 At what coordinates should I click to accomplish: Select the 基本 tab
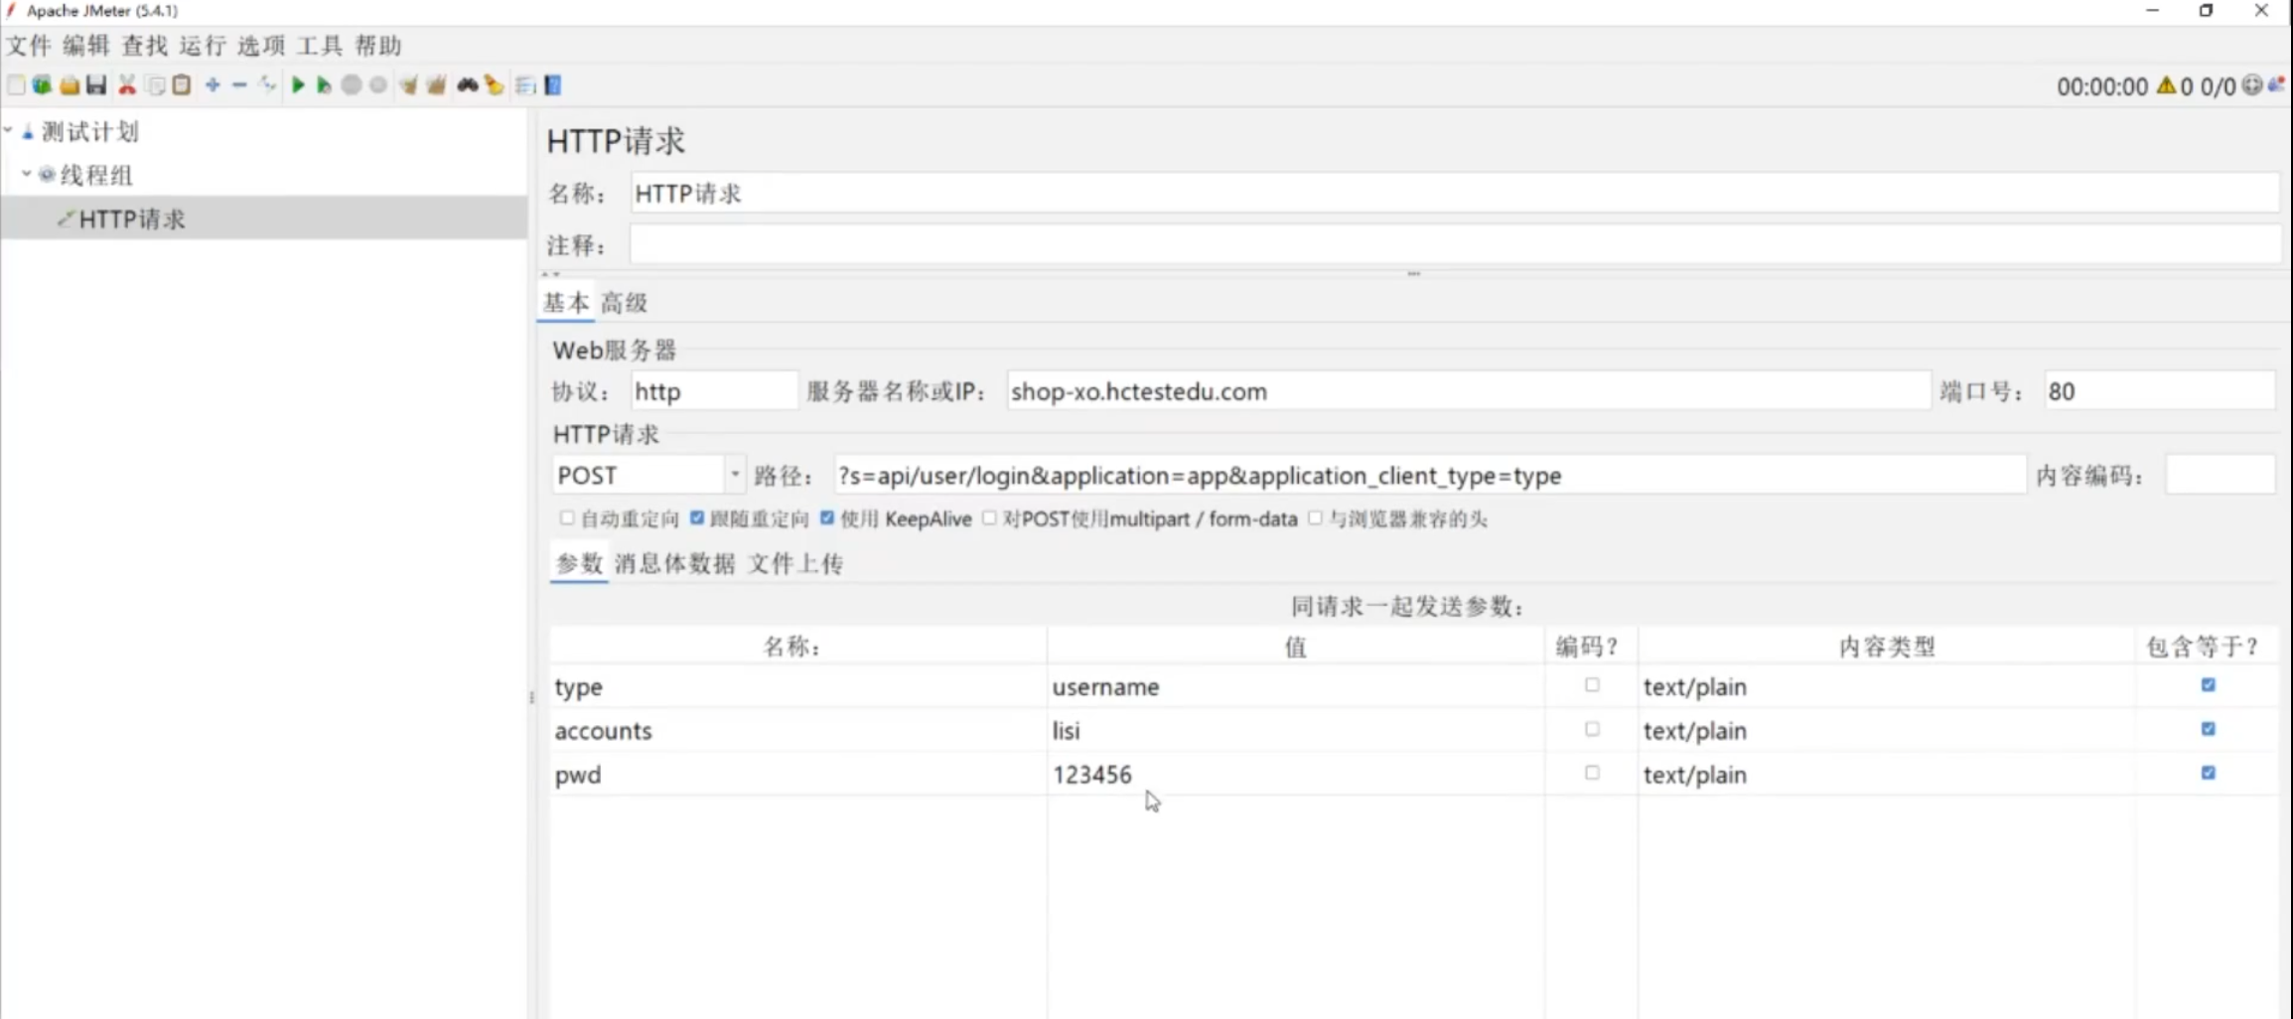(x=566, y=303)
